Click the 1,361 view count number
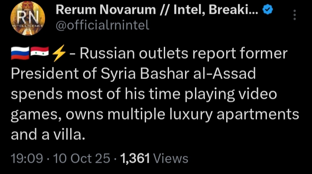The width and height of the screenshot is (312, 174). [x=135, y=158]
